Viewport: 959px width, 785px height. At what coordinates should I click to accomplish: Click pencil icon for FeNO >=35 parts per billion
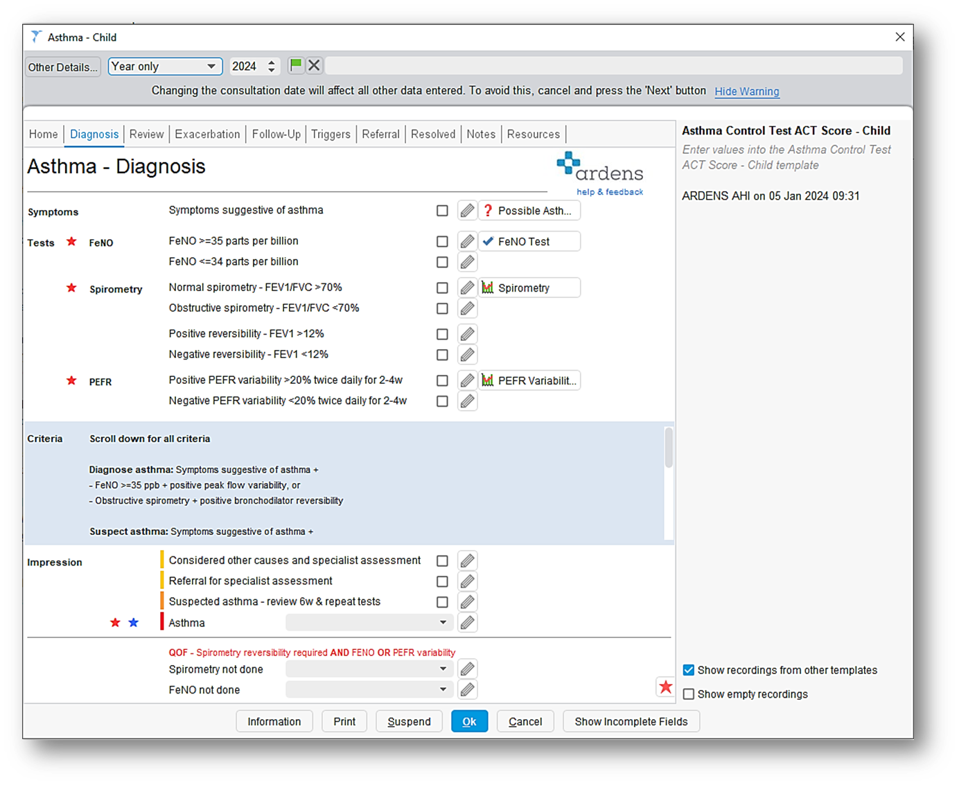pyautogui.click(x=468, y=241)
